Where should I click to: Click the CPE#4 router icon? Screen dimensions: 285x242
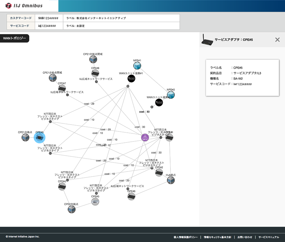tap(62, 186)
